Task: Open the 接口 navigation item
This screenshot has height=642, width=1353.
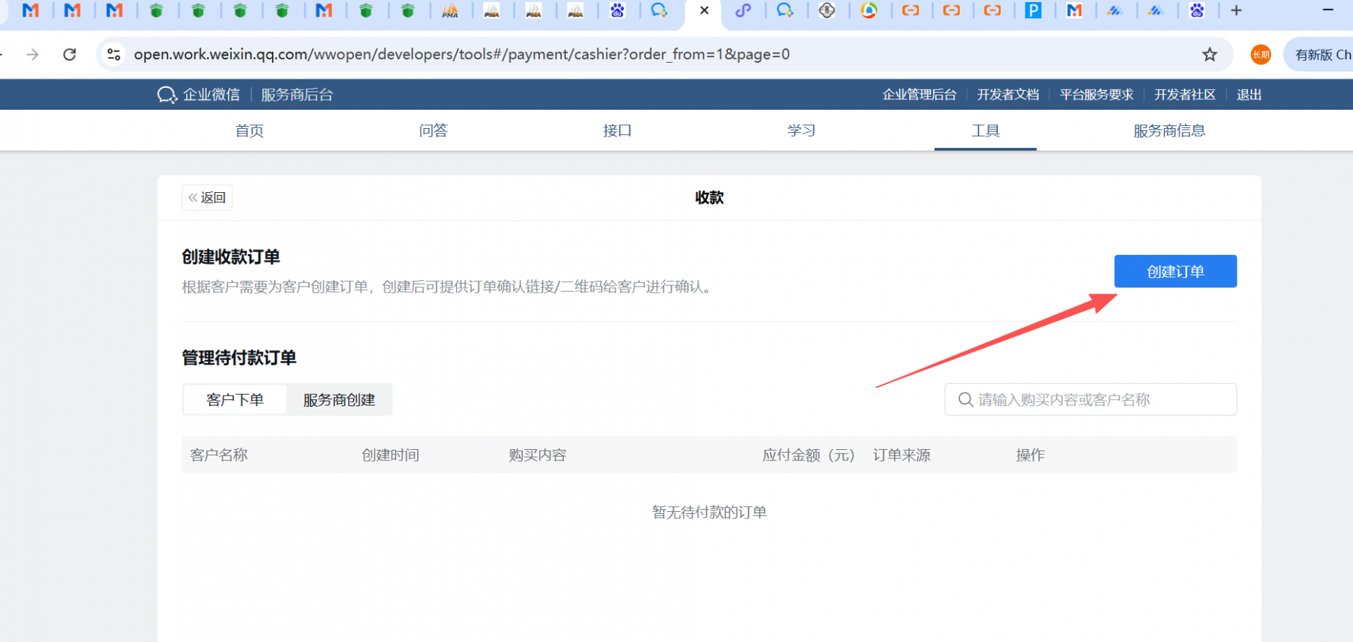Action: (x=617, y=131)
